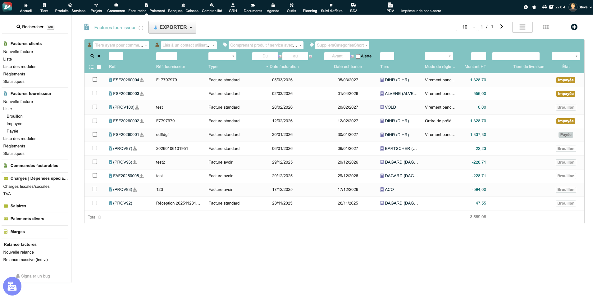Click the plus icon to add supplier invoice
Screen dimensions: 593x298
tap(574, 27)
